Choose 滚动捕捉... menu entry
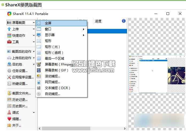186x133 pixels. tap(61, 76)
